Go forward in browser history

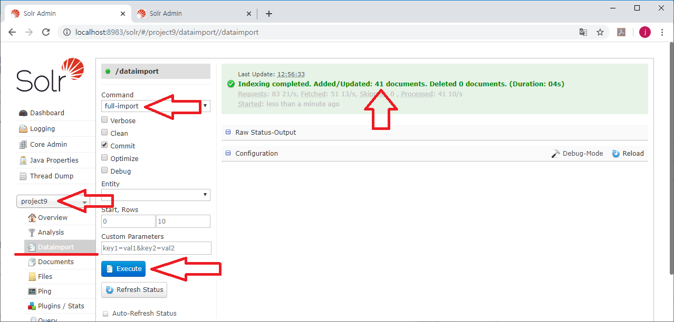pyautogui.click(x=29, y=32)
